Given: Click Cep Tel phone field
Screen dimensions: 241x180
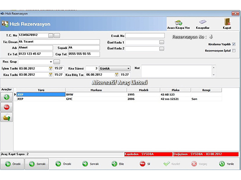Looking at the screenshot, I should 84,54.
